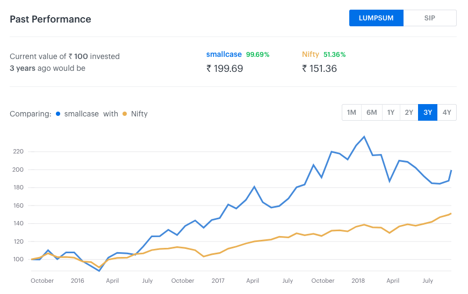Click the 220 y-axis label
The height and width of the screenshot is (294, 468).
[18, 152]
